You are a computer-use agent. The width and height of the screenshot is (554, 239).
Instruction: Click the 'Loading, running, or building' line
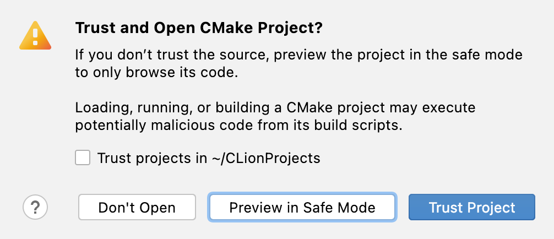275,107
